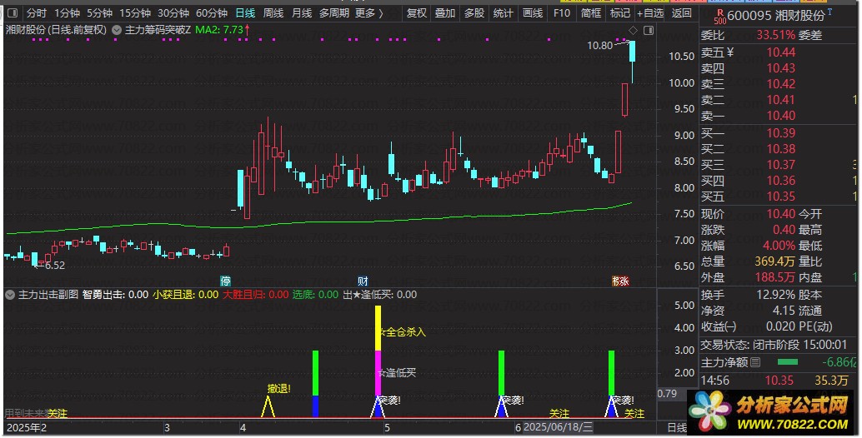Screen dimensions: 862x438
Task: Open the 主力净额 detail list icon
Action: 755,362
